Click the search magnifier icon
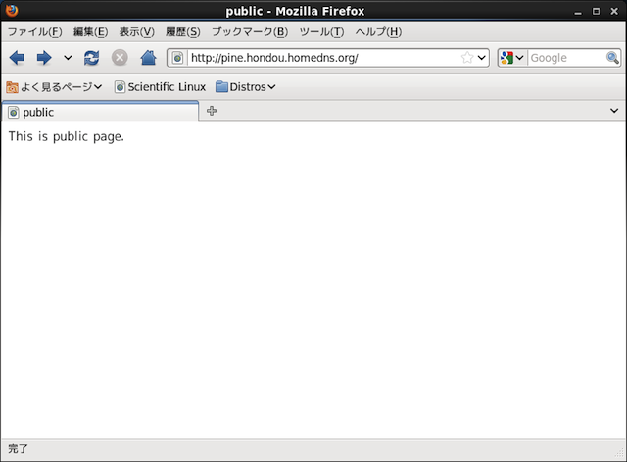The image size is (627, 462). point(612,58)
